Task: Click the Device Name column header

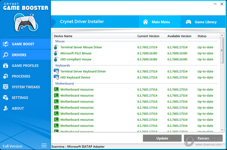Action: [94, 36]
